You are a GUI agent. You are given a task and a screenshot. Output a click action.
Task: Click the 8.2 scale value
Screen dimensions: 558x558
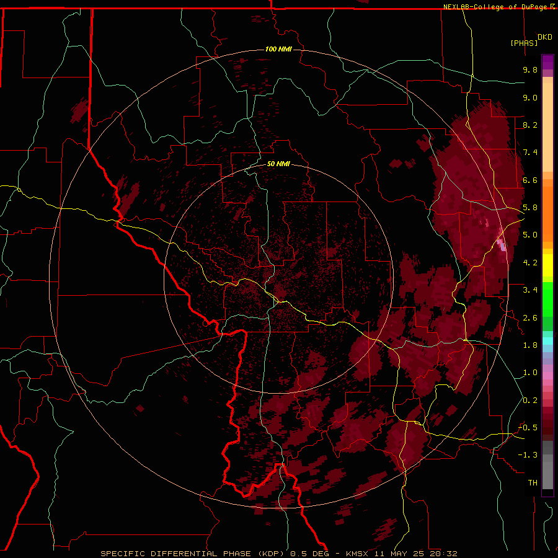pos(530,125)
